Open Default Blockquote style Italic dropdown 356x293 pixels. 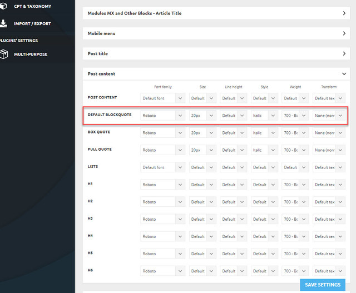pos(264,116)
